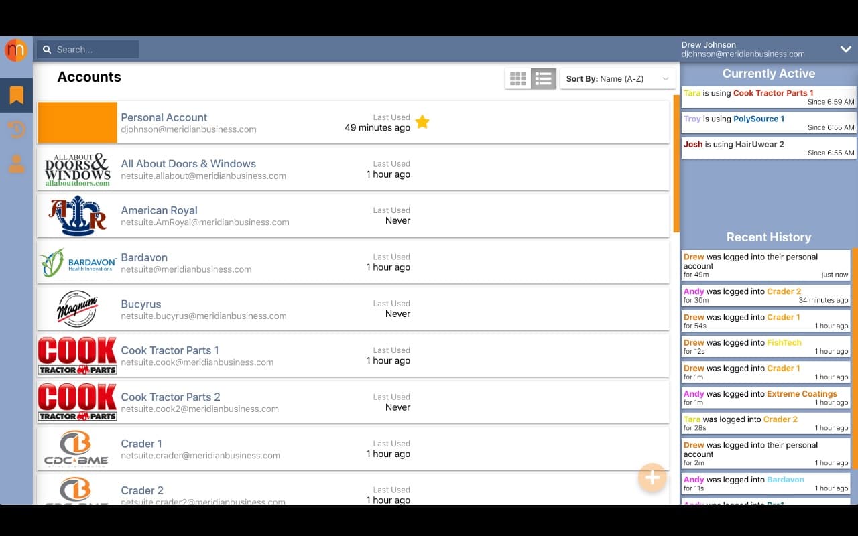Click the orange add account plus button
Screen dimensions: 858x536
tap(652, 478)
